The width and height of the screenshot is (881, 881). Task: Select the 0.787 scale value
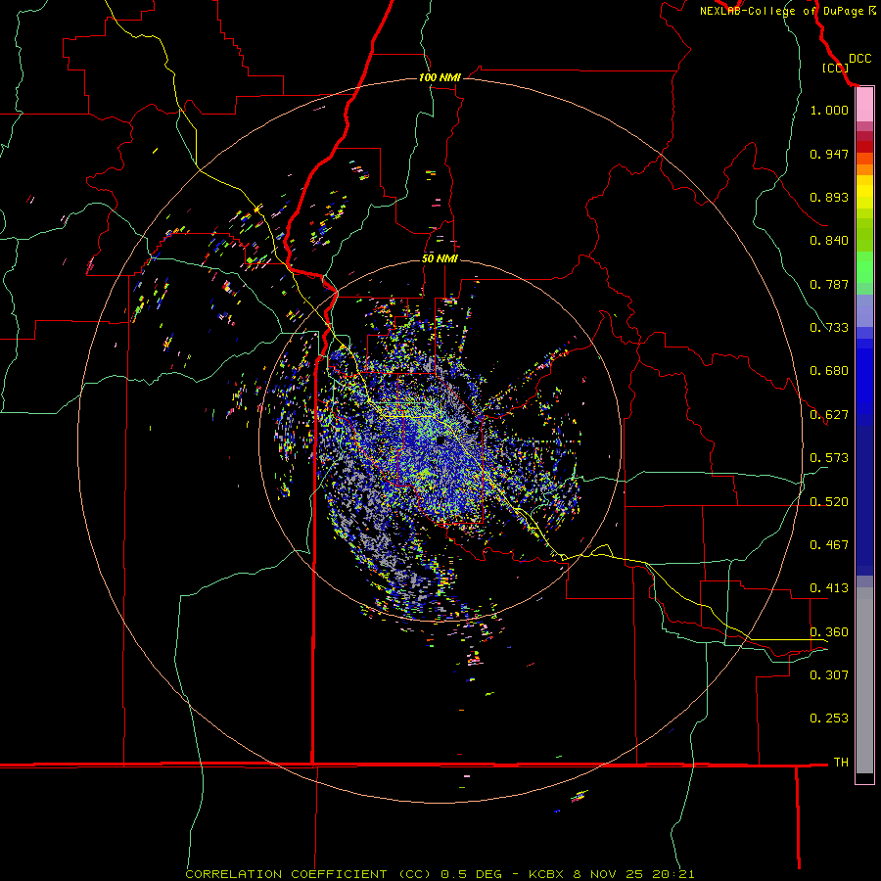[829, 284]
